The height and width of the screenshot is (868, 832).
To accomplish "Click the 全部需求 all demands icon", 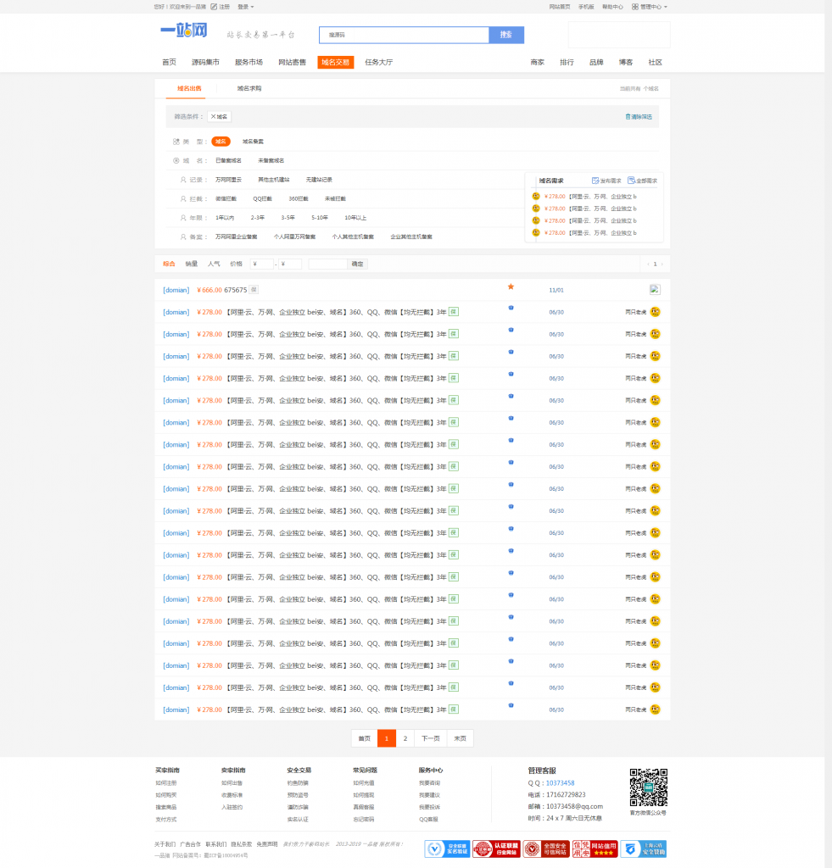I will (x=631, y=181).
